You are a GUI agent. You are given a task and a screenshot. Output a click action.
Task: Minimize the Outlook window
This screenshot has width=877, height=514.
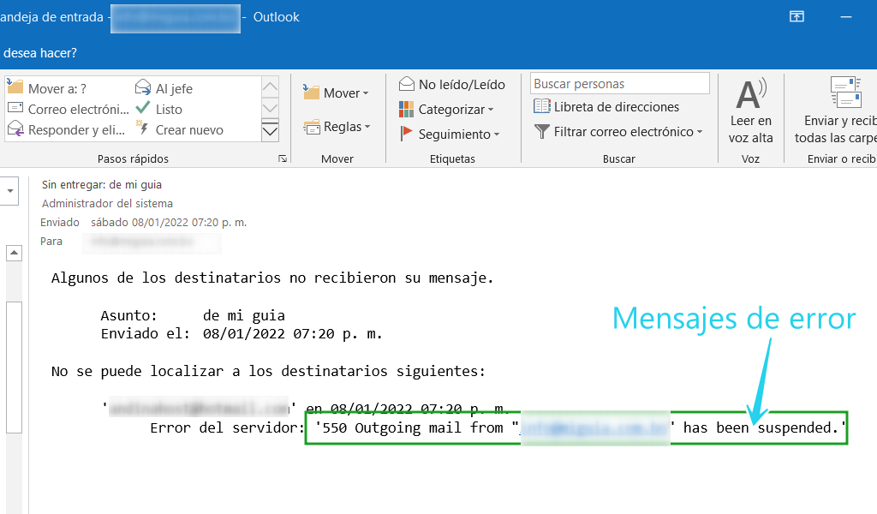(x=845, y=17)
